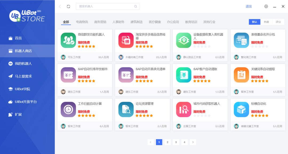This screenshot has height=154, width=288.
Task: Switch to the 医疗健康 category tab
Action: (x=155, y=22)
